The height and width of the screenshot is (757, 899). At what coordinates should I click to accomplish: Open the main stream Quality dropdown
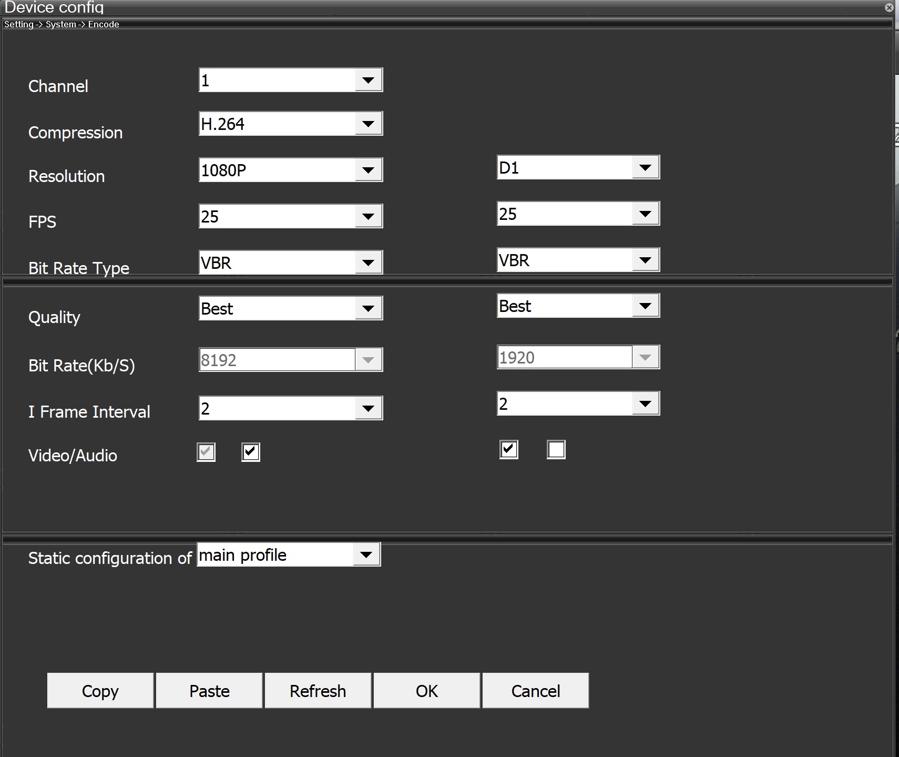pyautogui.click(x=368, y=309)
